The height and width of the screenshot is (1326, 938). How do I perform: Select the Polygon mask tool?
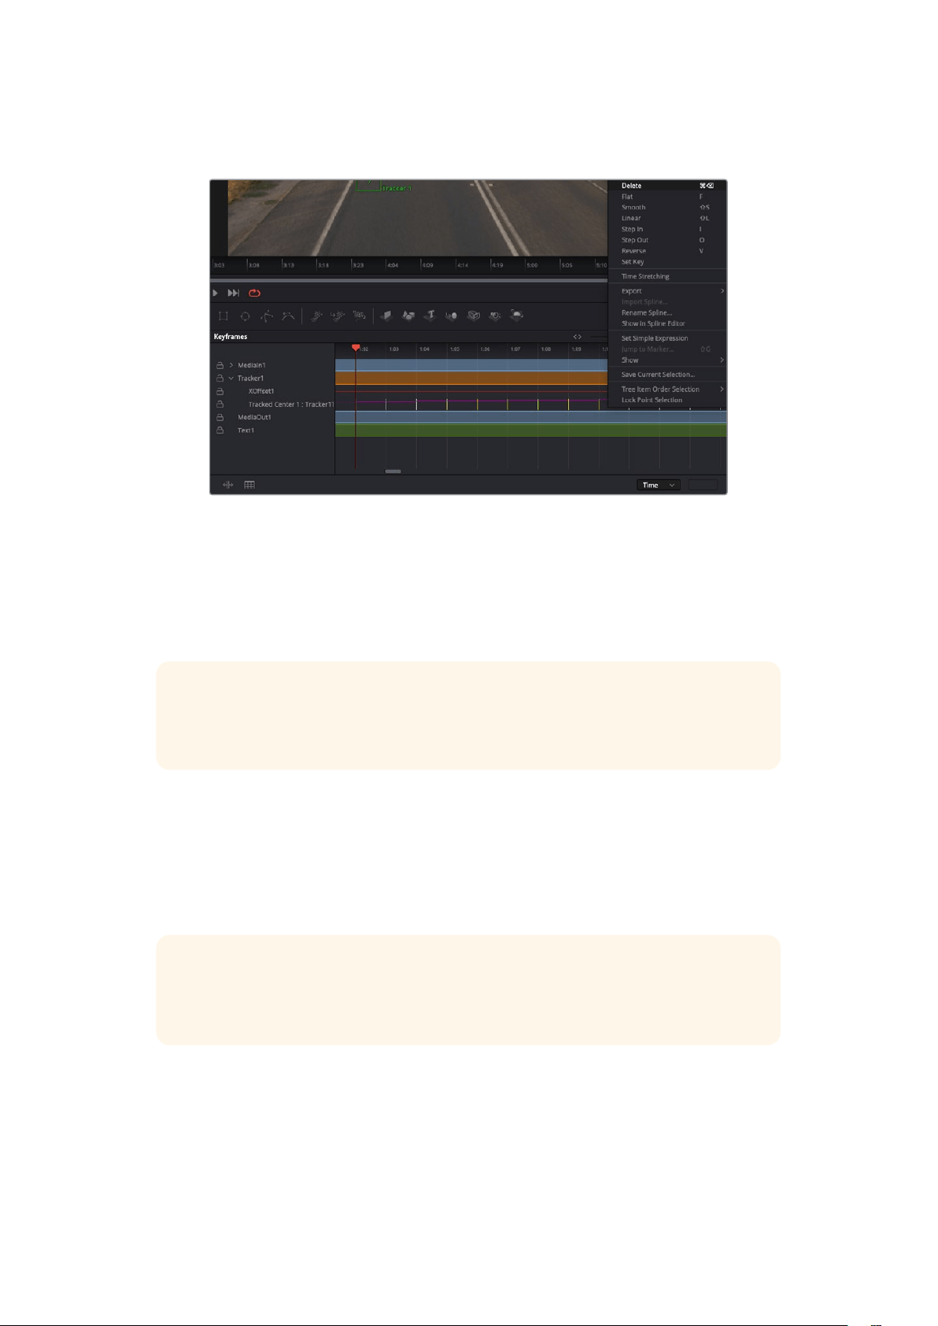click(x=267, y=316)
